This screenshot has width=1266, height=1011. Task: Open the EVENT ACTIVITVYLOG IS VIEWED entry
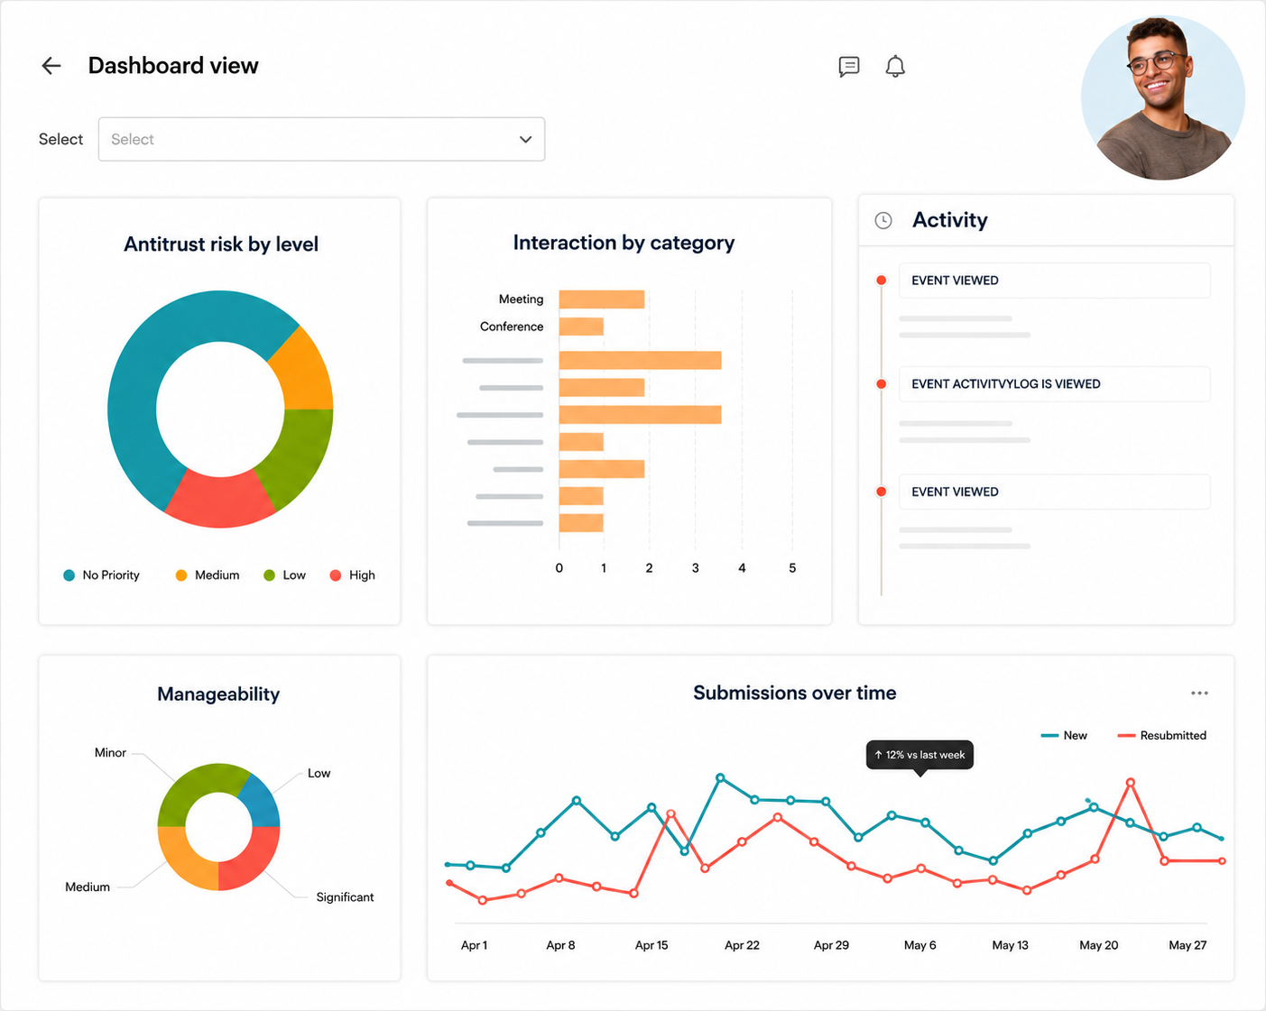[1054, 384]
